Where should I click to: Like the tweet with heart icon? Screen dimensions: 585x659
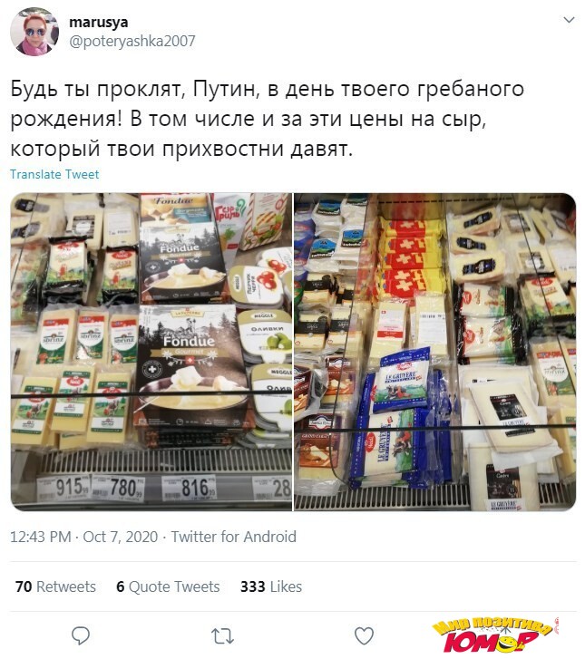[364, 635]
